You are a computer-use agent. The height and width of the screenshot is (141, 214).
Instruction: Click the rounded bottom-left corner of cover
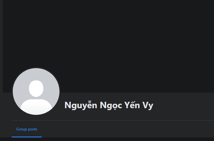4,91
